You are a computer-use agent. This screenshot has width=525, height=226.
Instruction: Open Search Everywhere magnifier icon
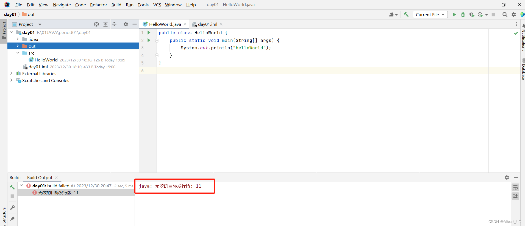pyautogui.click(x=505, y=15)
